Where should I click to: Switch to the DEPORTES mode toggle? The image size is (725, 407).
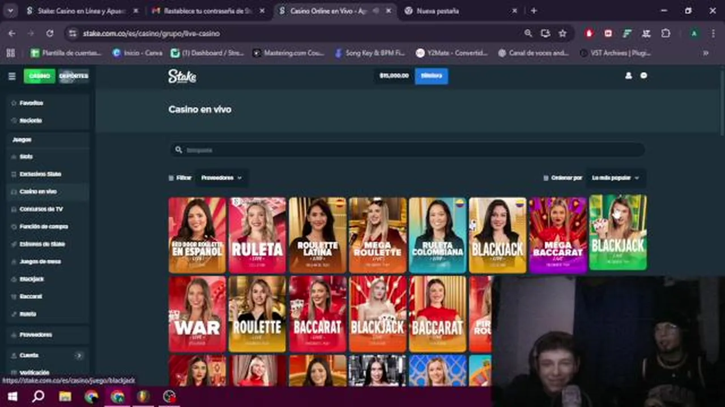pos(74,76)
